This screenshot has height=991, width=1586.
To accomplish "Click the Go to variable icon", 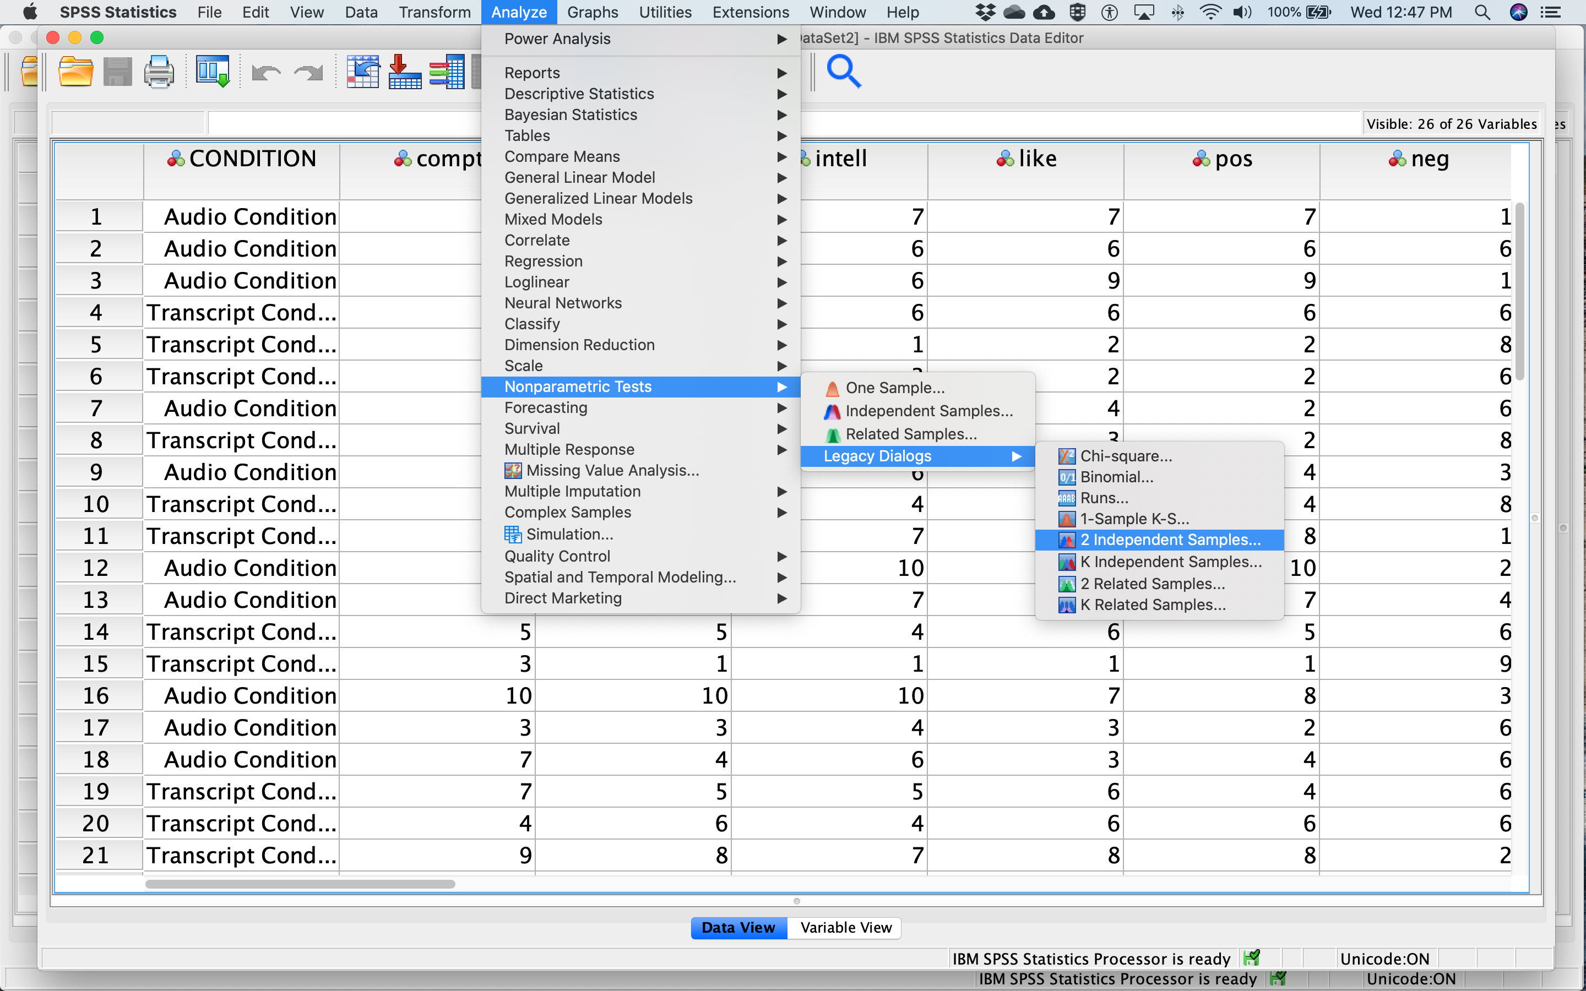I will (x=405, y=72).
